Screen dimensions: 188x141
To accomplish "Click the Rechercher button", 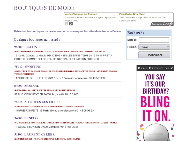I will tap(154, 55).
